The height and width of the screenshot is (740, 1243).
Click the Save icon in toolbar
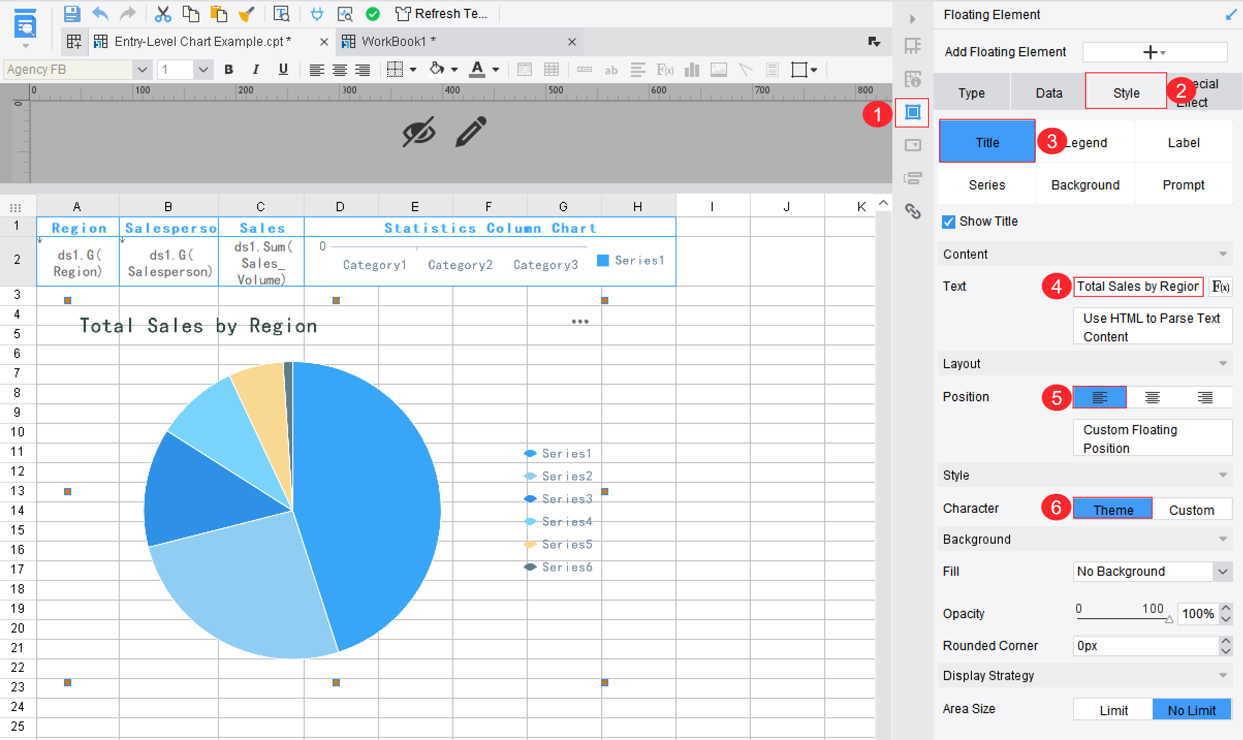tap(72, 14)
